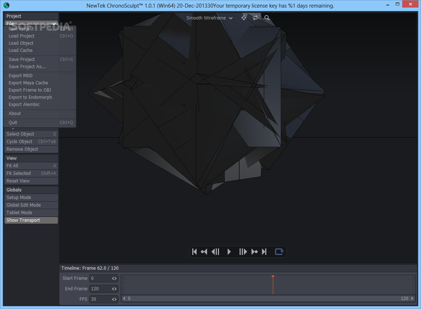Screen dimensions: 421x309
Task: Select Export Maya Cache item
Action: [40, 83]
